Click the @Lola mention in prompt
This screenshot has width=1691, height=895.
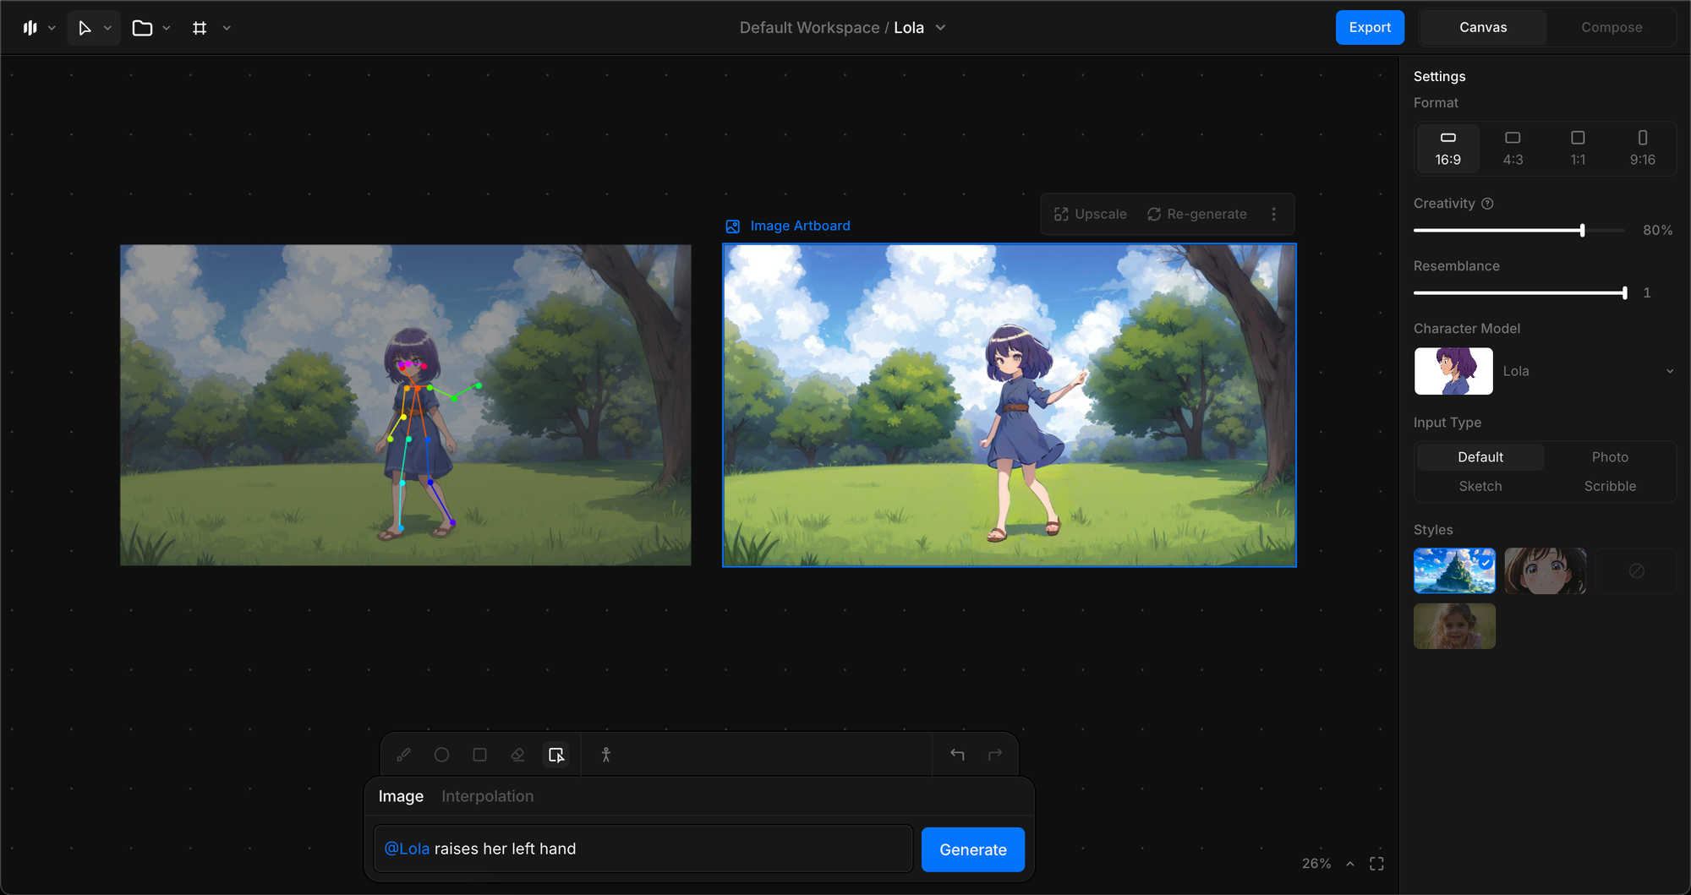[x=407, y=849]
